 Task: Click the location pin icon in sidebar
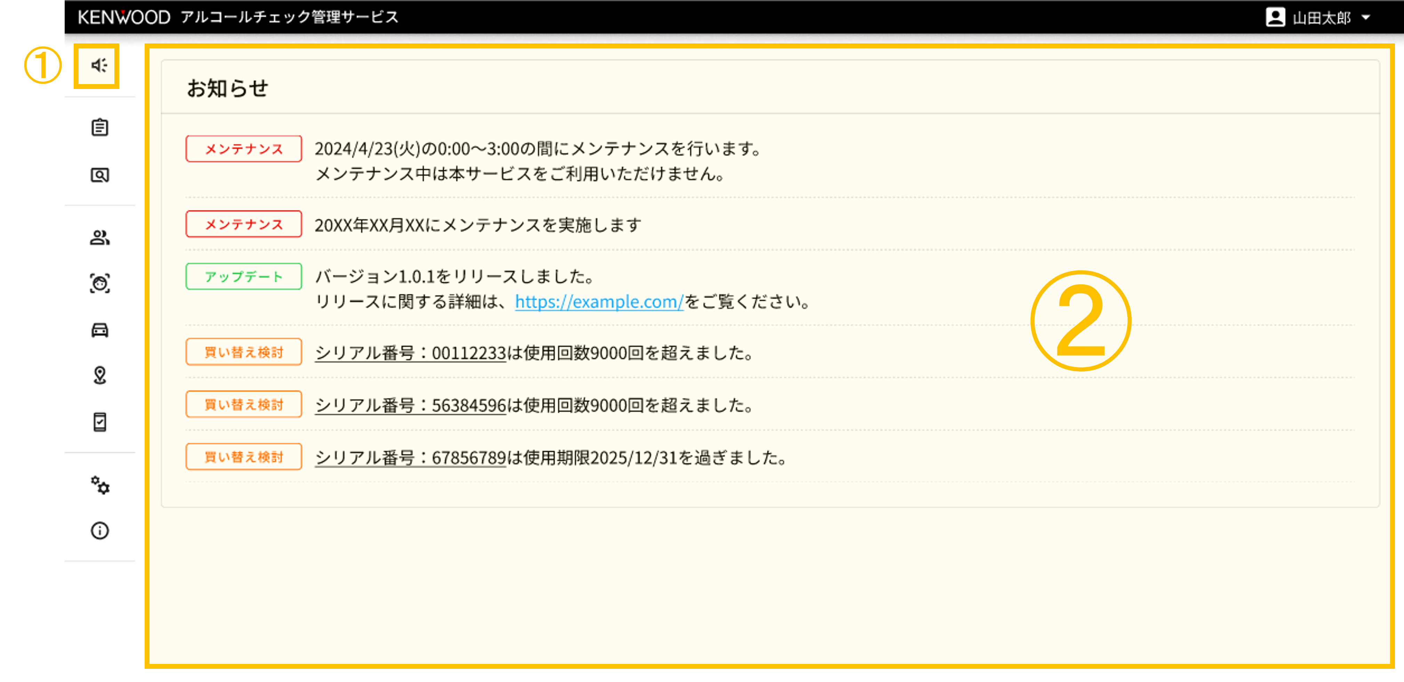[x=100, y=375]
